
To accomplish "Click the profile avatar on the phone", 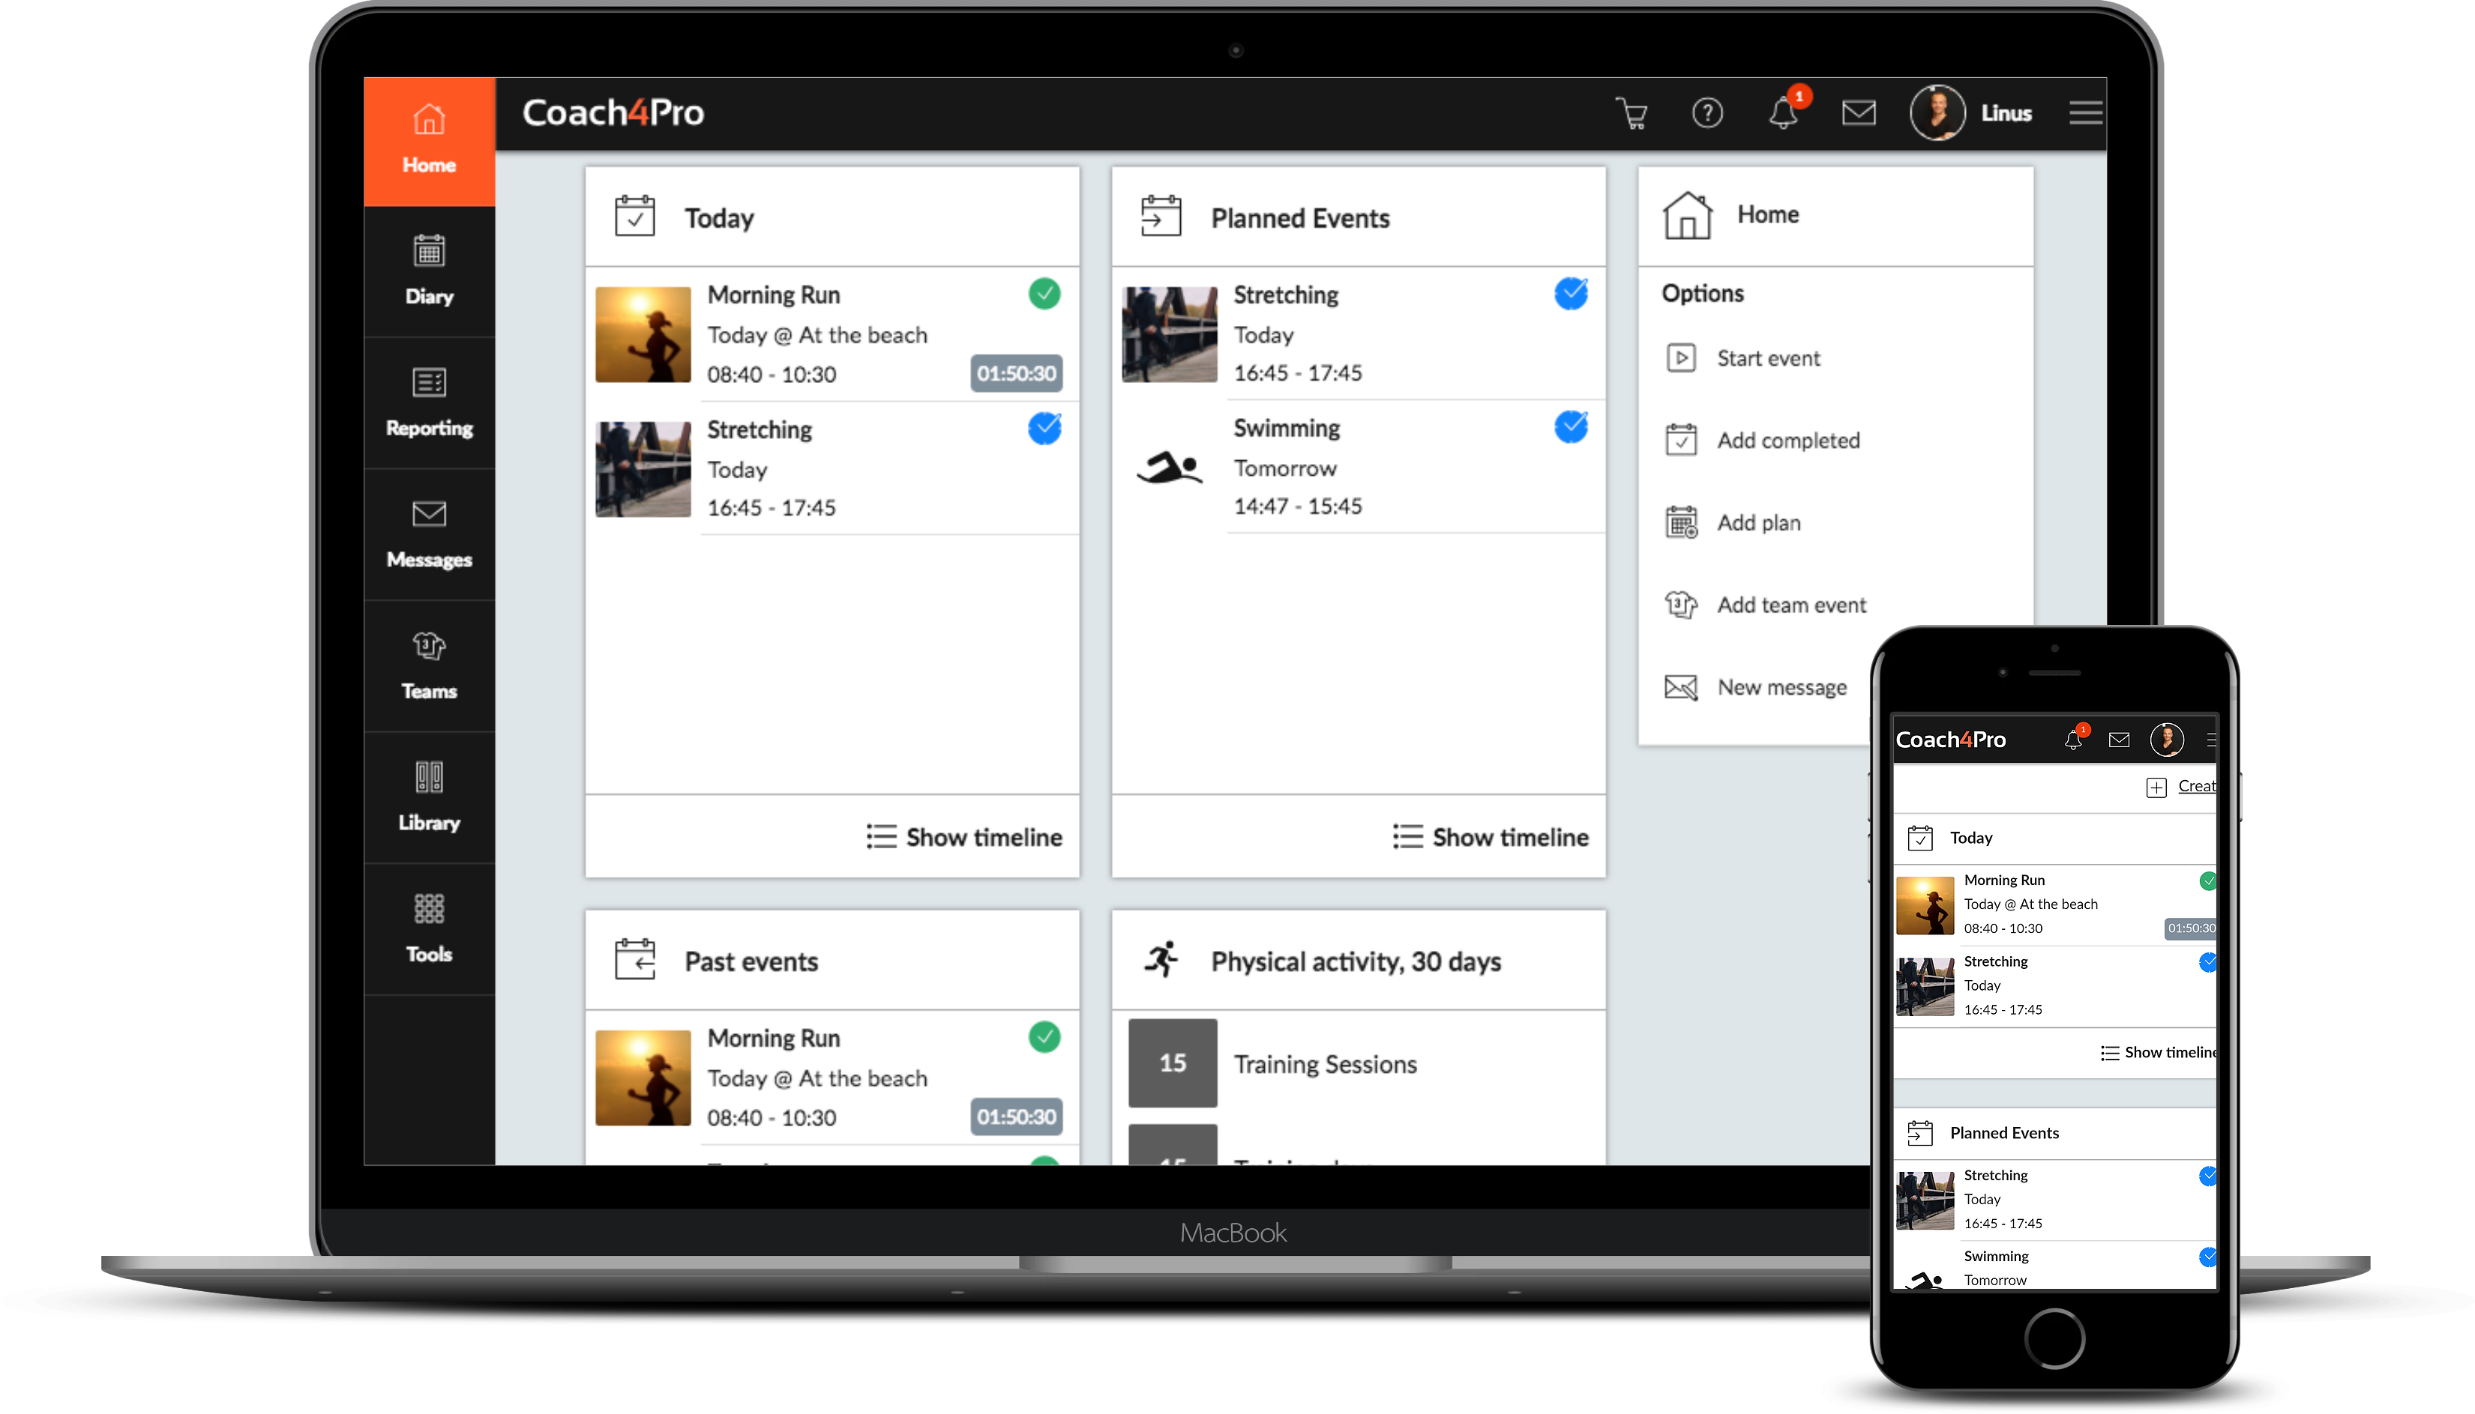I will coord(2167,741).
